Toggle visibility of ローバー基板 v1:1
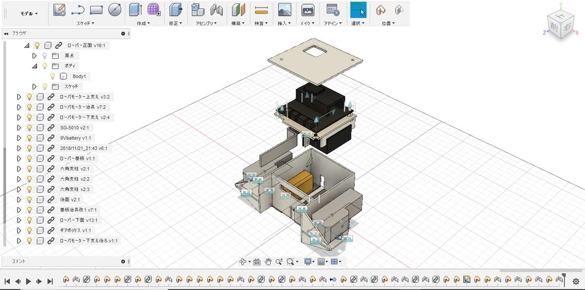585x290 pixels. pyautogui.click(x=29, y=159)
